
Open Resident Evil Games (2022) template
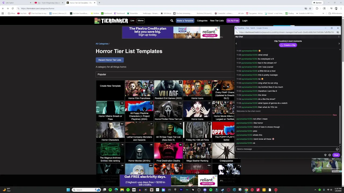click(168, 90)
